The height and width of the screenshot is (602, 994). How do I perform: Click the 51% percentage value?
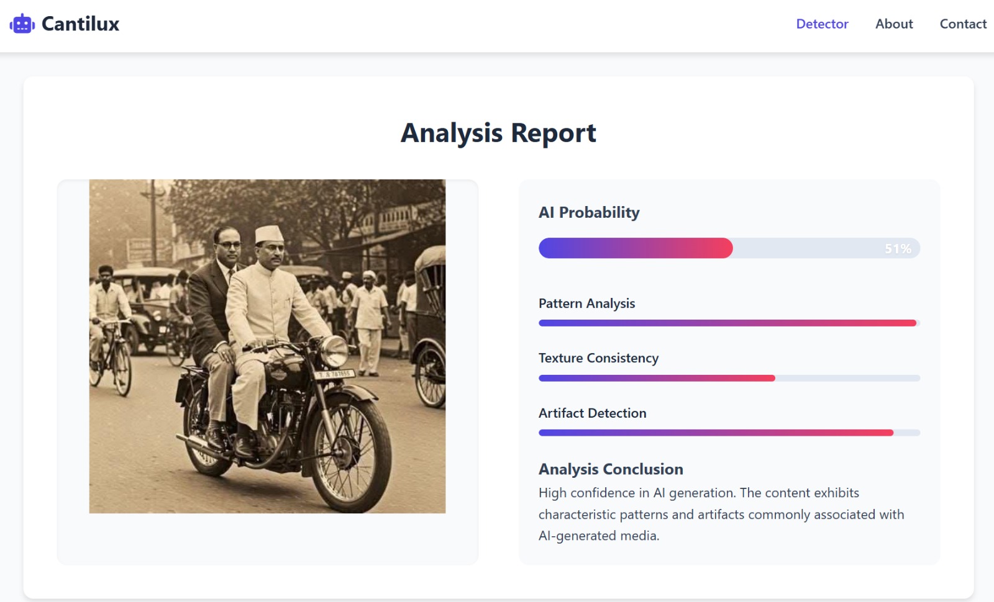[898, 249]
